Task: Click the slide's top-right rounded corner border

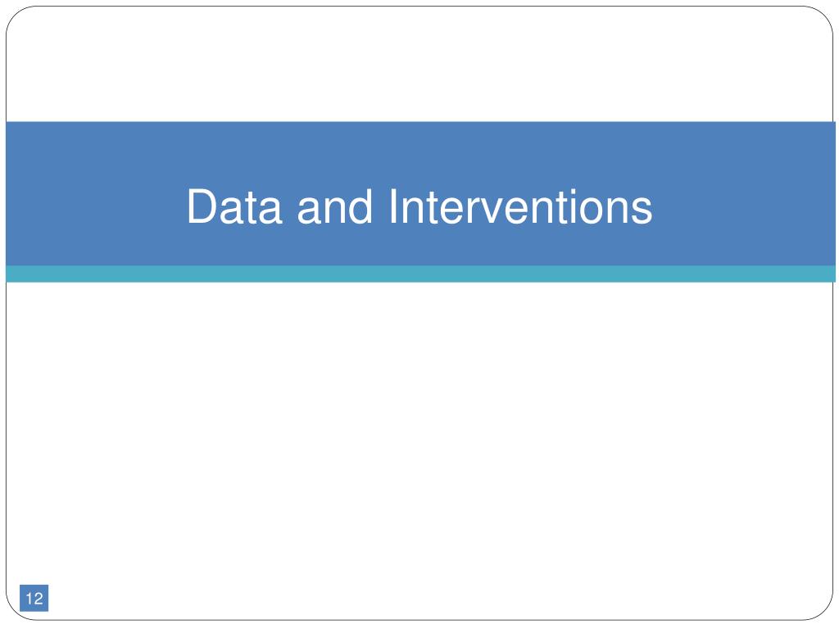Action: pyautogui.click(x=824, y=15)
